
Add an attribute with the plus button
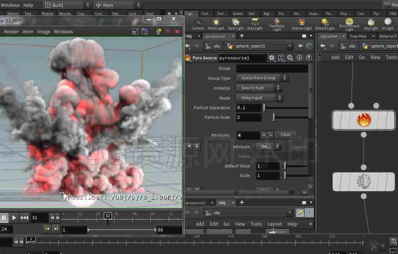tap(264, 135)
